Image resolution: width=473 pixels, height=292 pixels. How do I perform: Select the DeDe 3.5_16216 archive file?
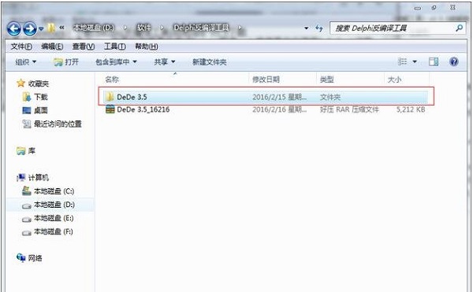click(x=266, y=109)
